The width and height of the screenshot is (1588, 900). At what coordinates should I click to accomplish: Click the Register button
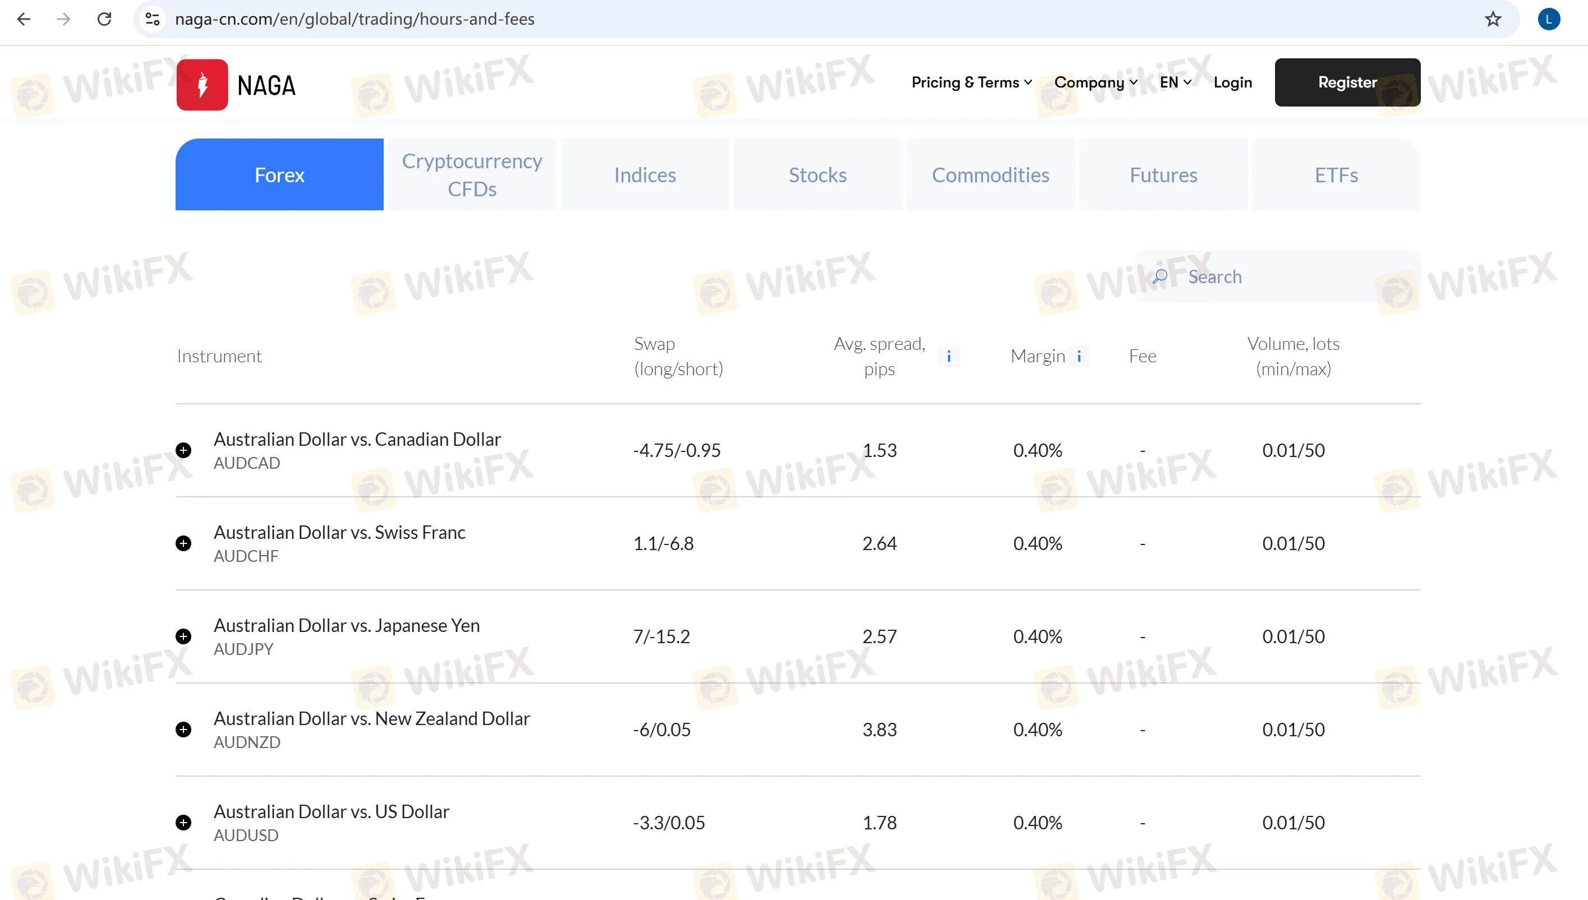pyautogui.click(x=1347, y=82)
